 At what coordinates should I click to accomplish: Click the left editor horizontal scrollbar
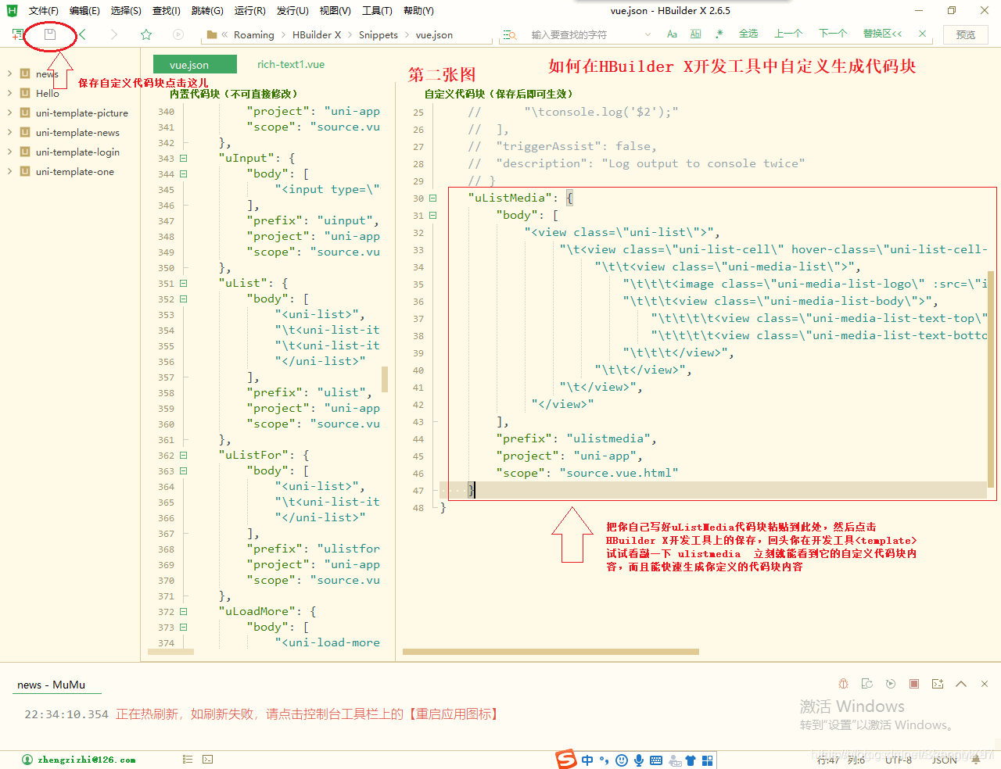pyautogui.click(x=170, y=652)
